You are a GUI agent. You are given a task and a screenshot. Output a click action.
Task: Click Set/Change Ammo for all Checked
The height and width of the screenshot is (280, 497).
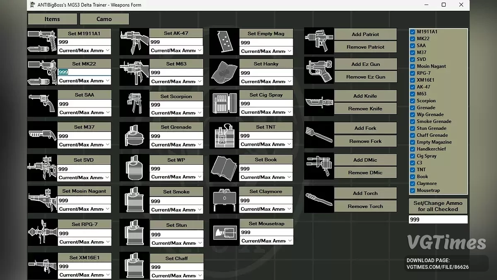click(438, 206)
